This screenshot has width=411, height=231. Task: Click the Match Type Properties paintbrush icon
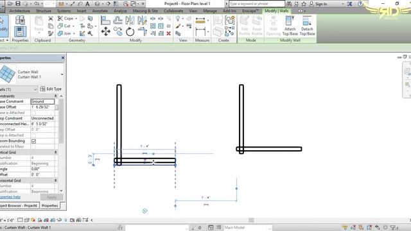tap(51, 33)
